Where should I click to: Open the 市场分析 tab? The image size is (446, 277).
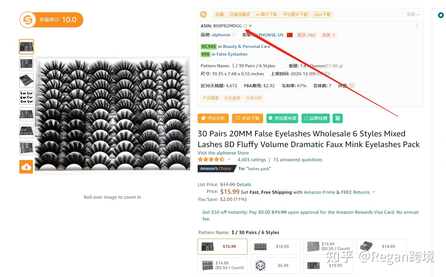click(x=254, y=98)
